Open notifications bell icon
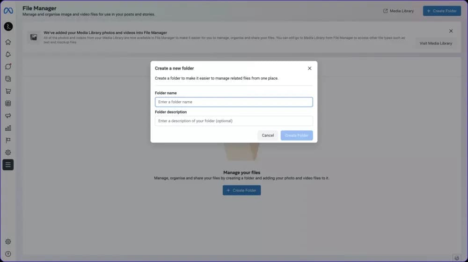This screenshot has height=262, width=468. 8,54
